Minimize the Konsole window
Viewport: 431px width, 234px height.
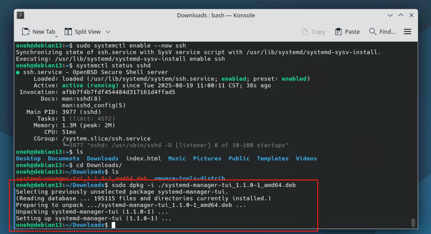[x=390, y=16]
